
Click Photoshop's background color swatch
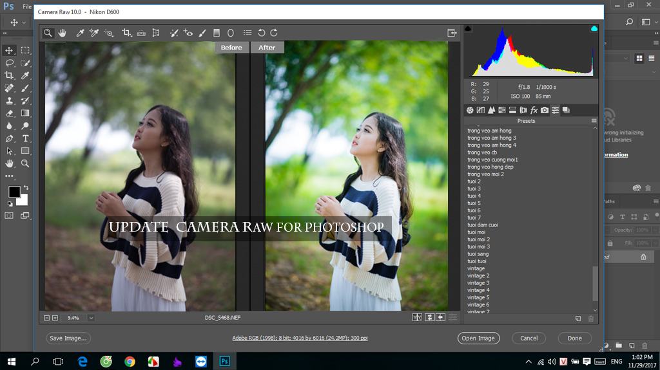click(x=24, y=202)
